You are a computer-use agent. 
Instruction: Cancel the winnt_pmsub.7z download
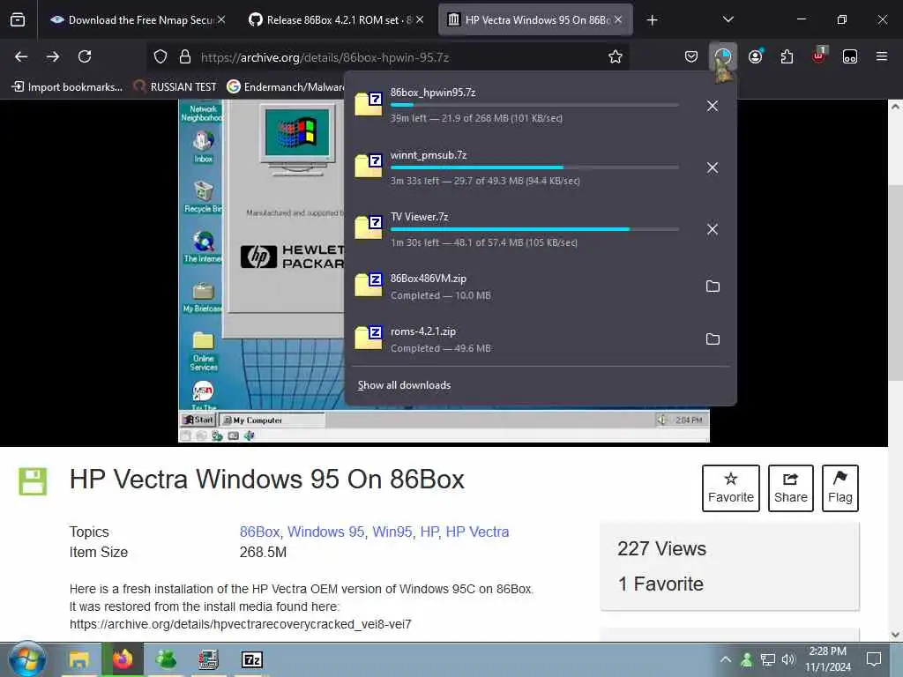click(x=713, y=167)
